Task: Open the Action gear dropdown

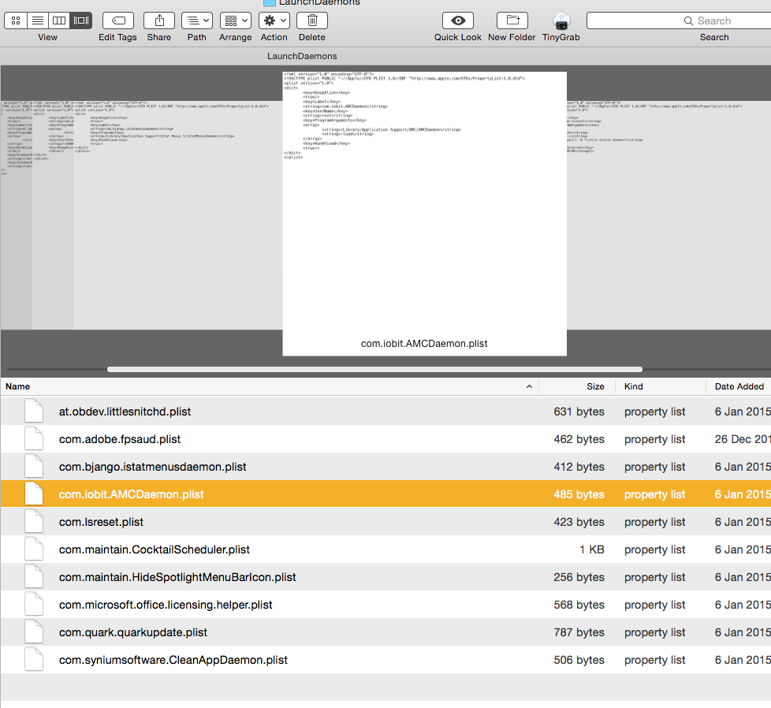Action: [x=274, y=20]
